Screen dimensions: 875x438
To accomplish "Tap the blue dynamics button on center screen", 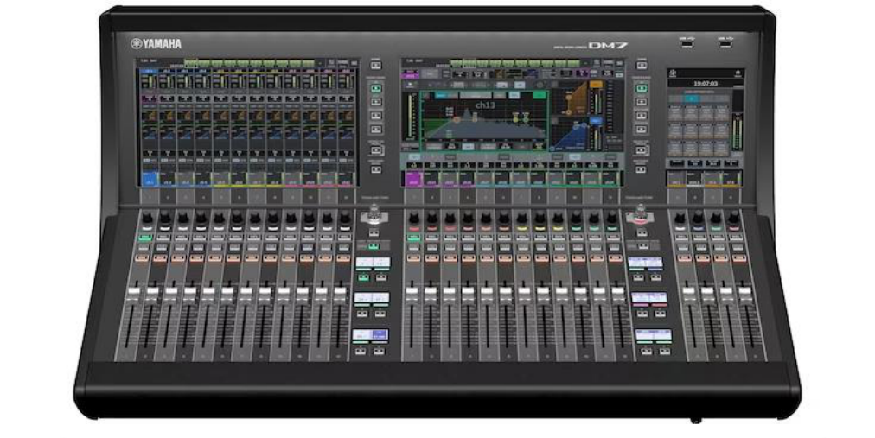I will (x=596, y=120).
